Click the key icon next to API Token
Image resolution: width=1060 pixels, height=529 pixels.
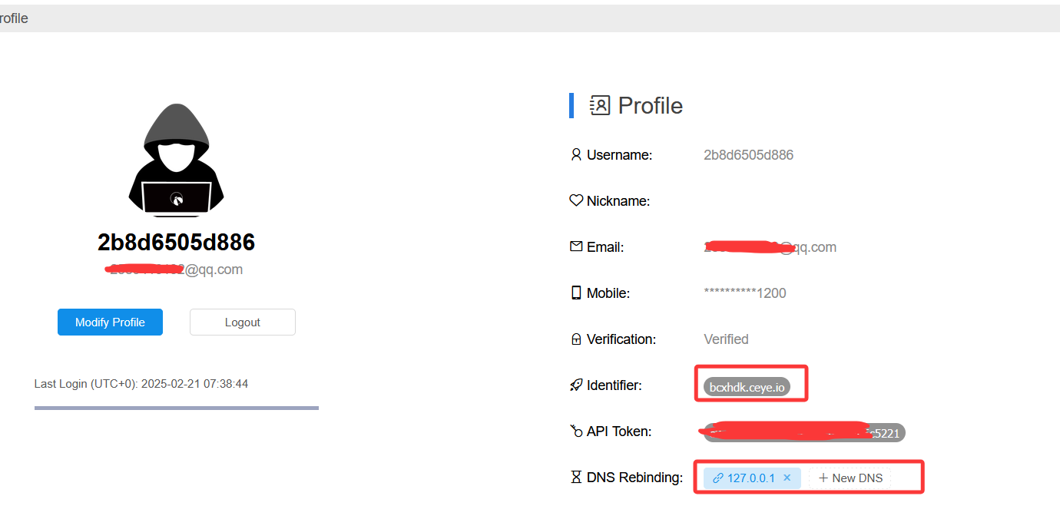pos(576,431)
